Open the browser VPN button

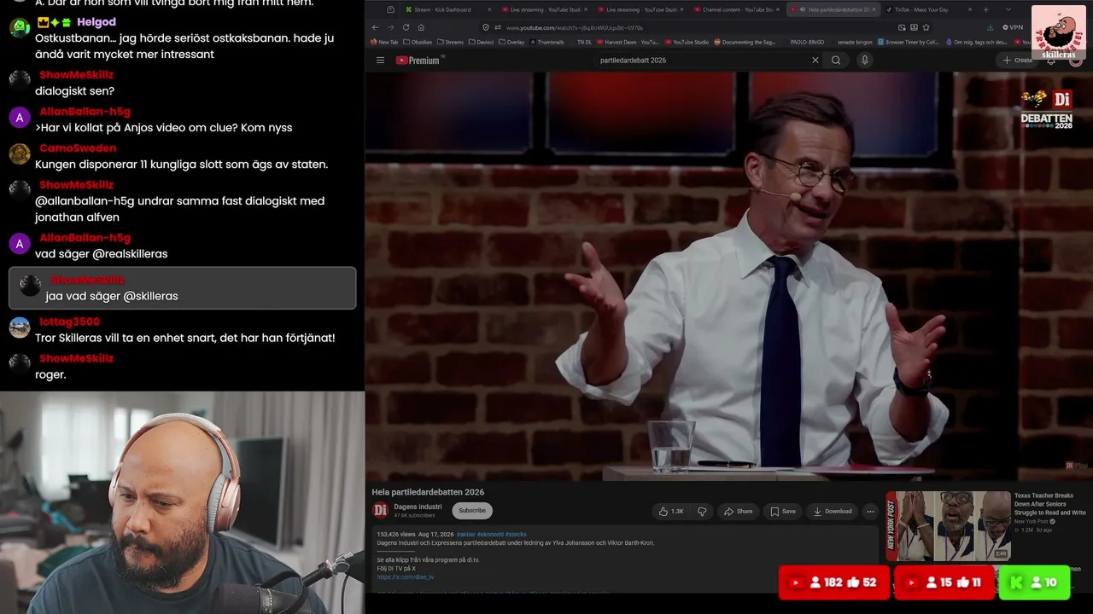pyautogui.click(x=1013, y=27)
